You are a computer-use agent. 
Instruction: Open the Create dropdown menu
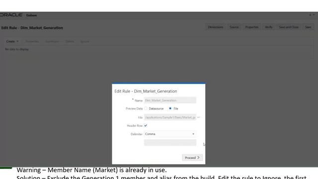[x=12, y=41]
